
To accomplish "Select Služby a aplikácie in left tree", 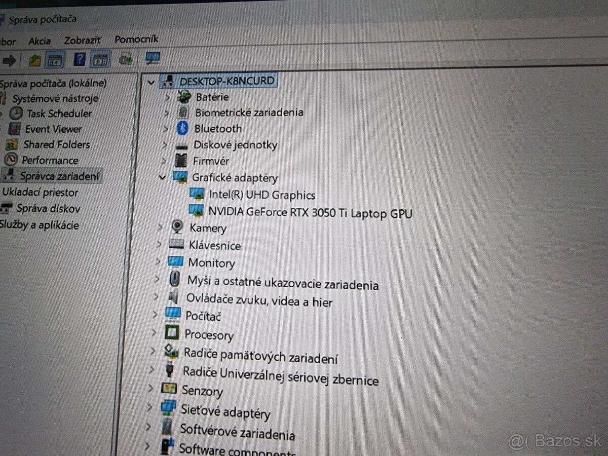I will pyautogui.click(x=40, y=225).
